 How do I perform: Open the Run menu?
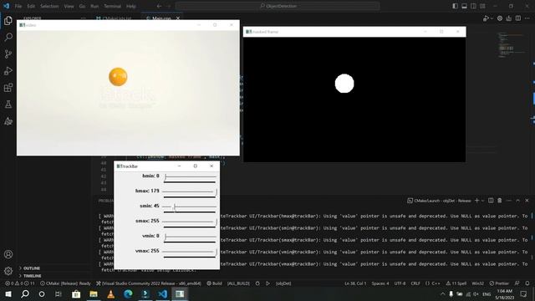click(x=94, y=6)
